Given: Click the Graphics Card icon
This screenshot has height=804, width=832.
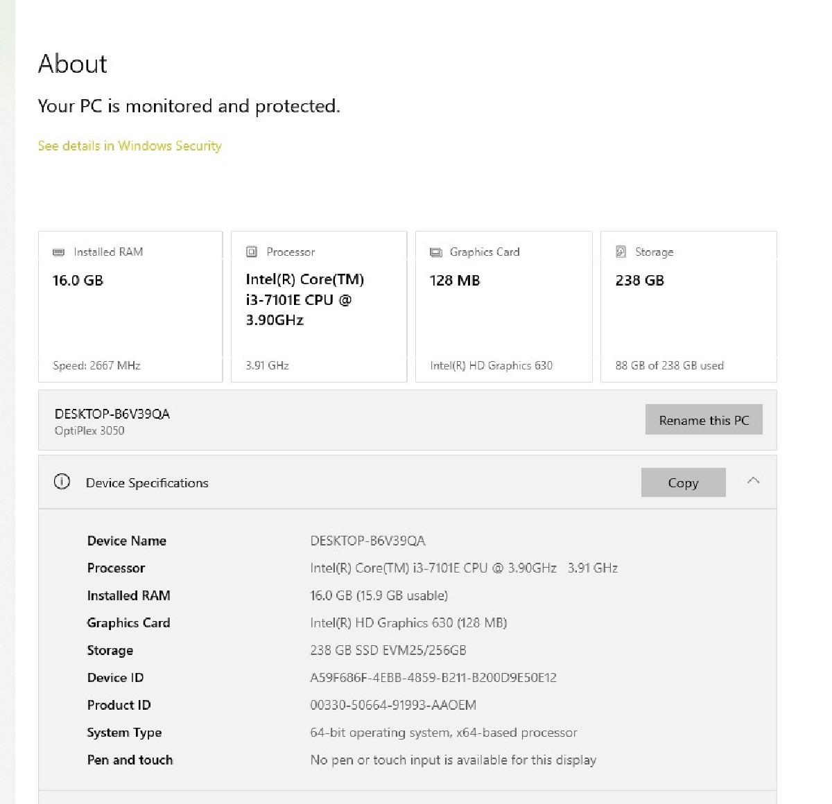Looking at the screenshot, I should click(x=435, y=252).
